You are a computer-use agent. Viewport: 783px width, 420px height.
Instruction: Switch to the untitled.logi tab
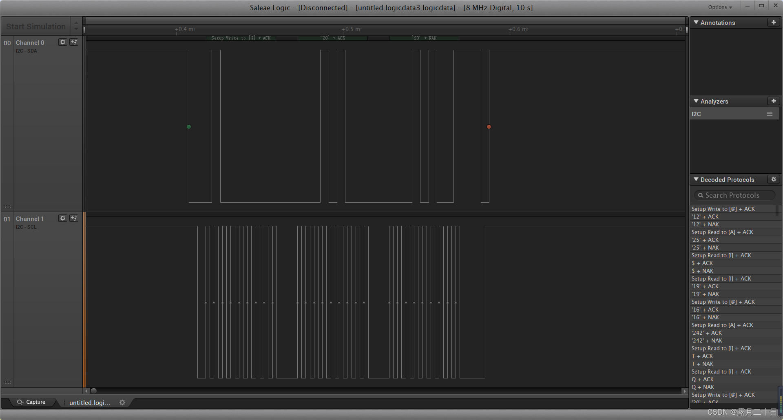(90, 402)
